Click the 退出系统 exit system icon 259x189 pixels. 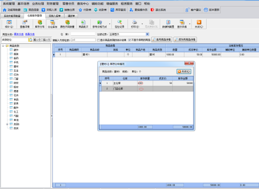click(158, 10)
